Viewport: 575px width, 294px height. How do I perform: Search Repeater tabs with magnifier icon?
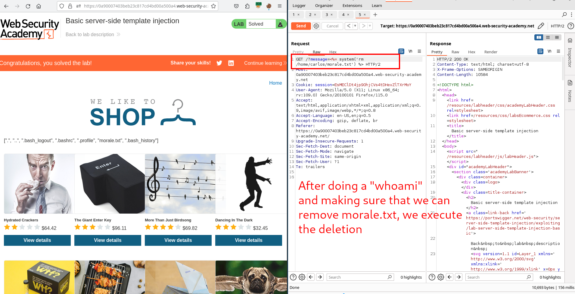coord(564,14)
